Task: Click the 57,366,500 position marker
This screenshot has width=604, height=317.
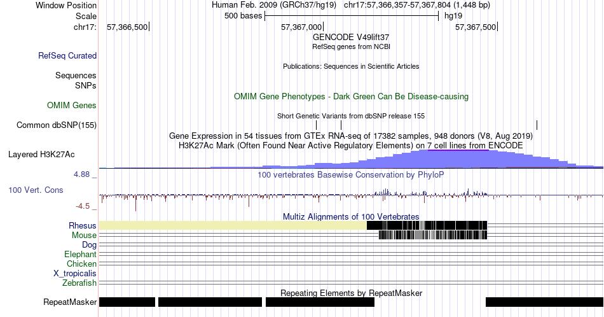Action: 128,27
